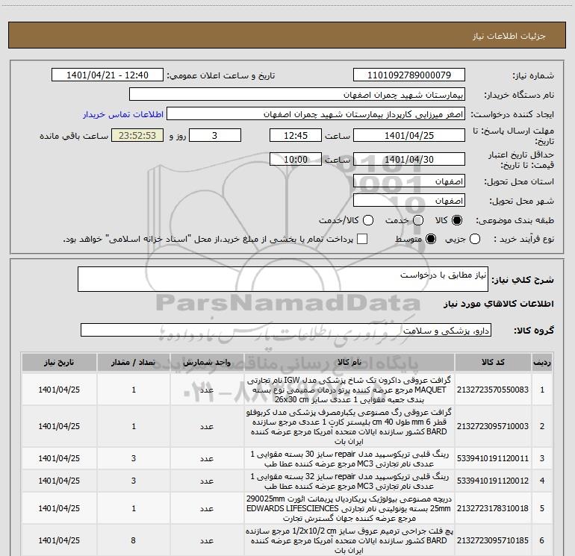Viewport: 575px width, 556px height.
Task: Select product code 2132723095710003
Action: pos(493,426)
